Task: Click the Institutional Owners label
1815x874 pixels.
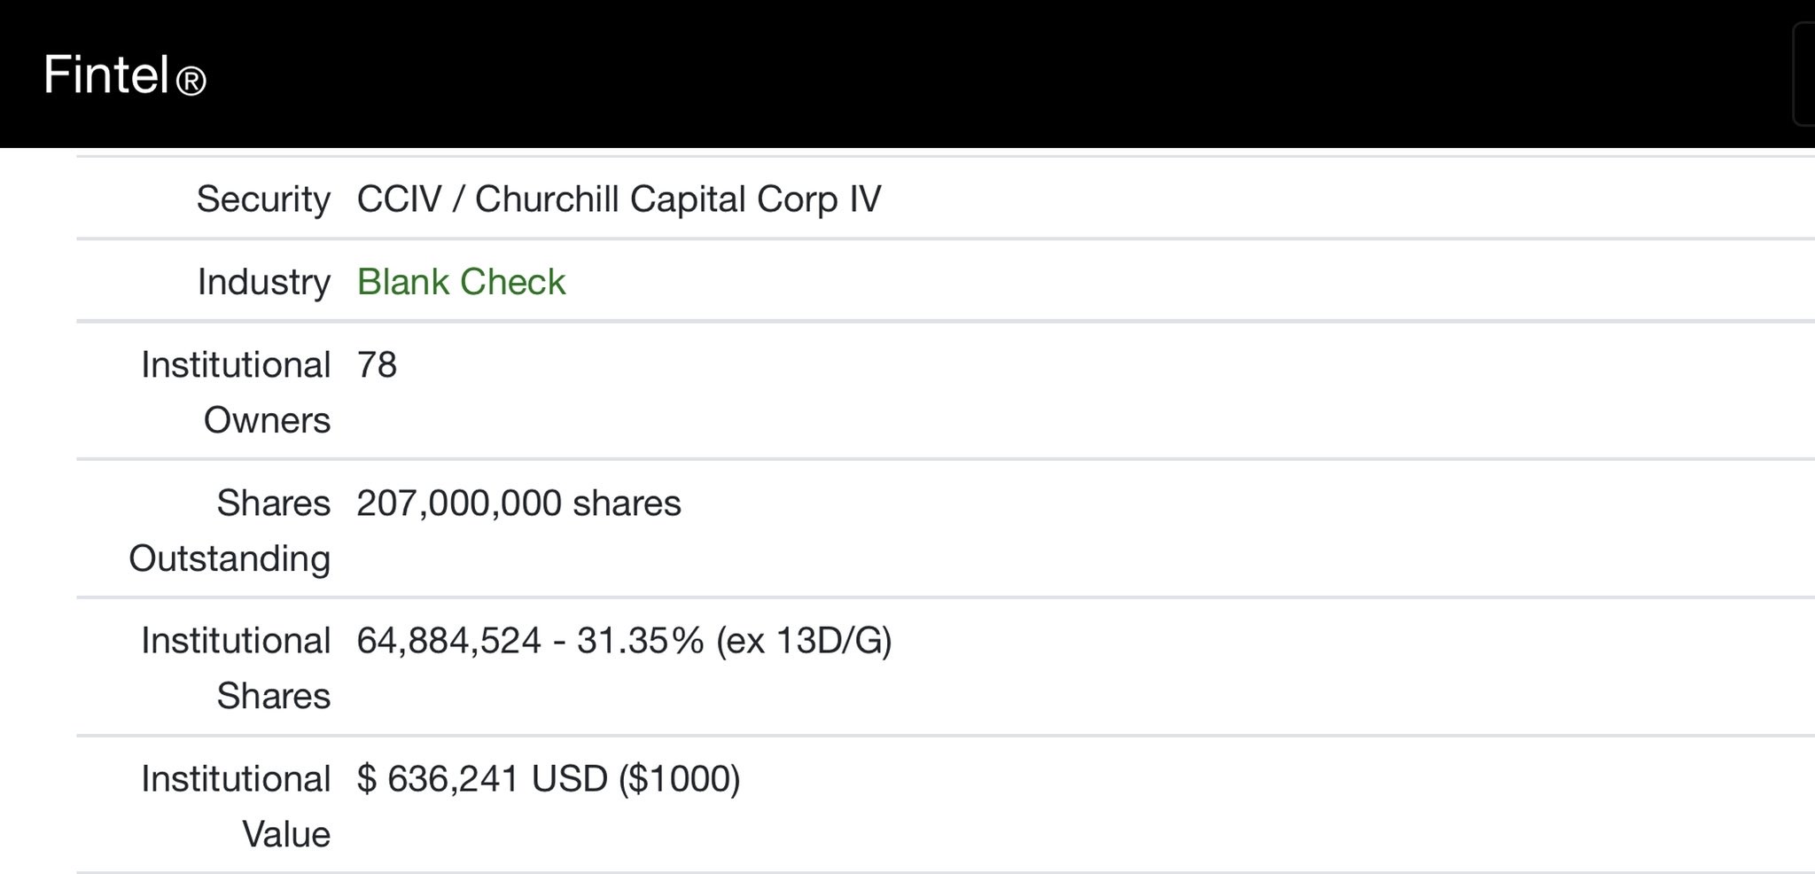Action: pyautogui.click(x=236, y=392)
